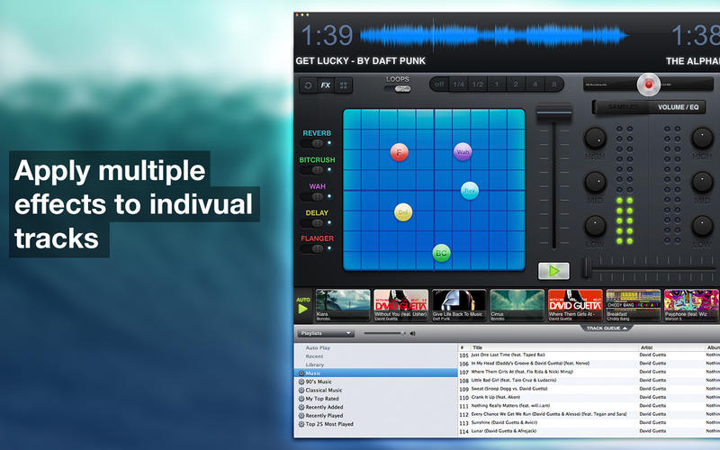
Task: Click the gear icon beside Classical Music
Action: pos(301,390)
